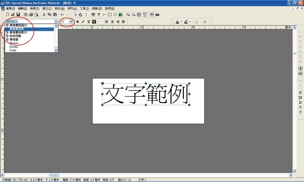Select the 文字範例 text object on the label
Image resolution: width=304 pixels, height=182 pixels.
coord(146,94)
